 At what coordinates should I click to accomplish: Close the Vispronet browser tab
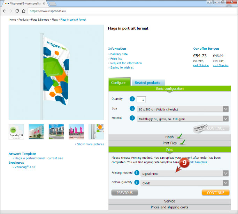(x=44, y=3)
